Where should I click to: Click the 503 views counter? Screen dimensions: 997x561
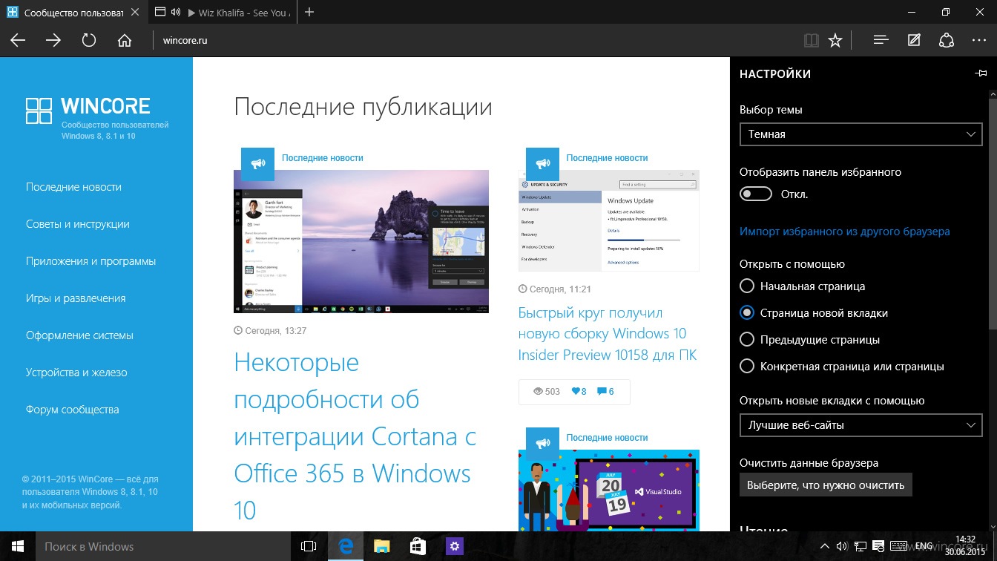point(547,391)
